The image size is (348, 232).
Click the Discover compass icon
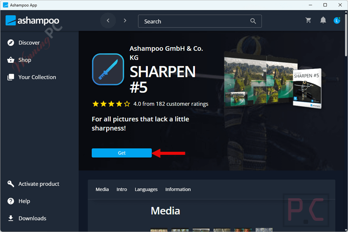(10, 42)
